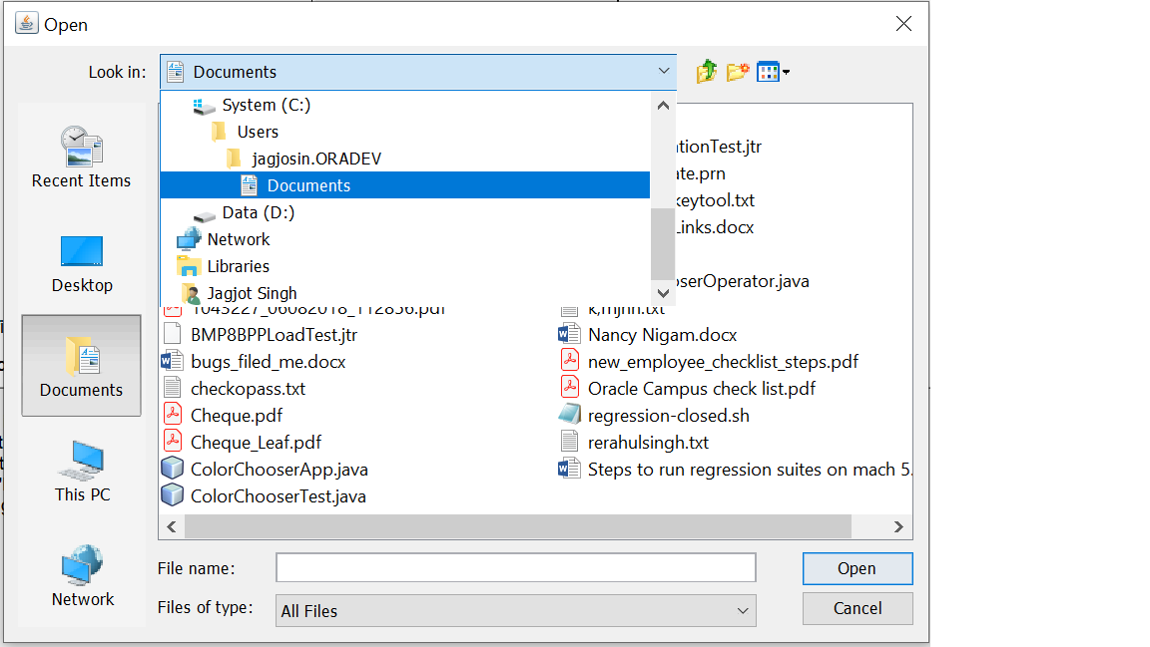Select the ColorChooserApp.java file
This screenshot has width=1150, height=647.
(279, 470)
